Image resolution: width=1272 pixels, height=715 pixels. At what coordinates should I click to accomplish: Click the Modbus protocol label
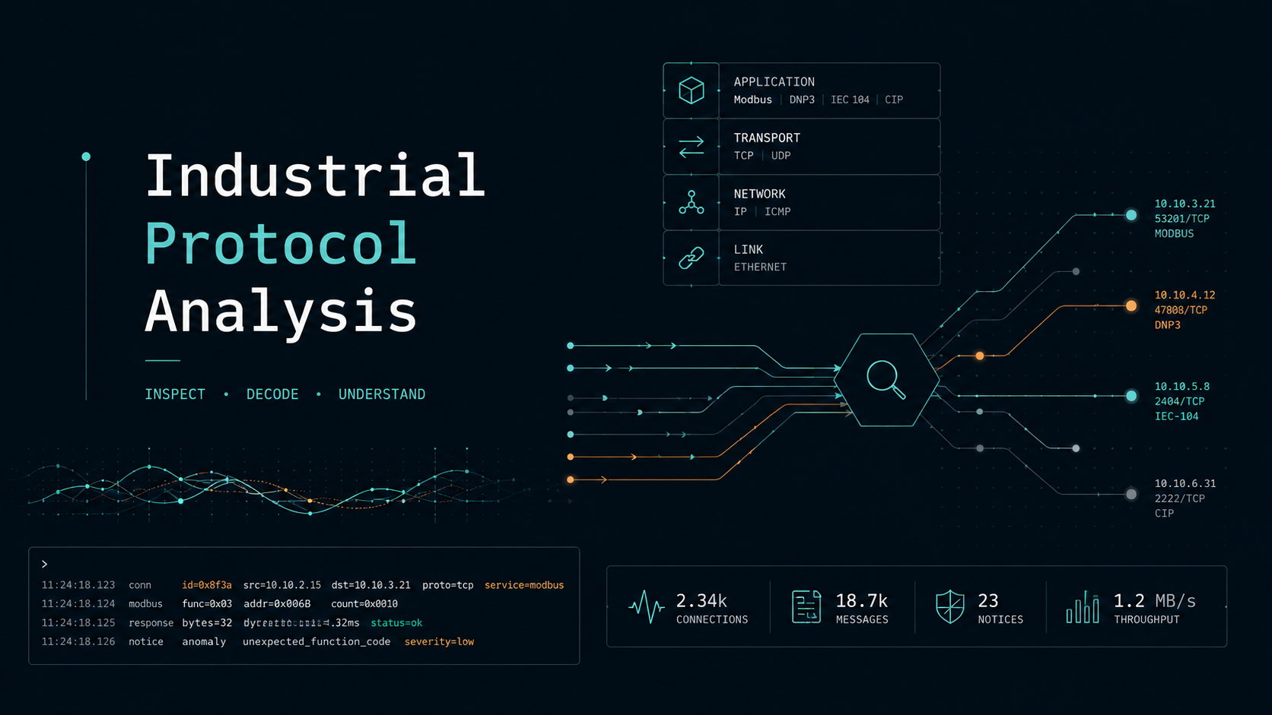(752, 100)
